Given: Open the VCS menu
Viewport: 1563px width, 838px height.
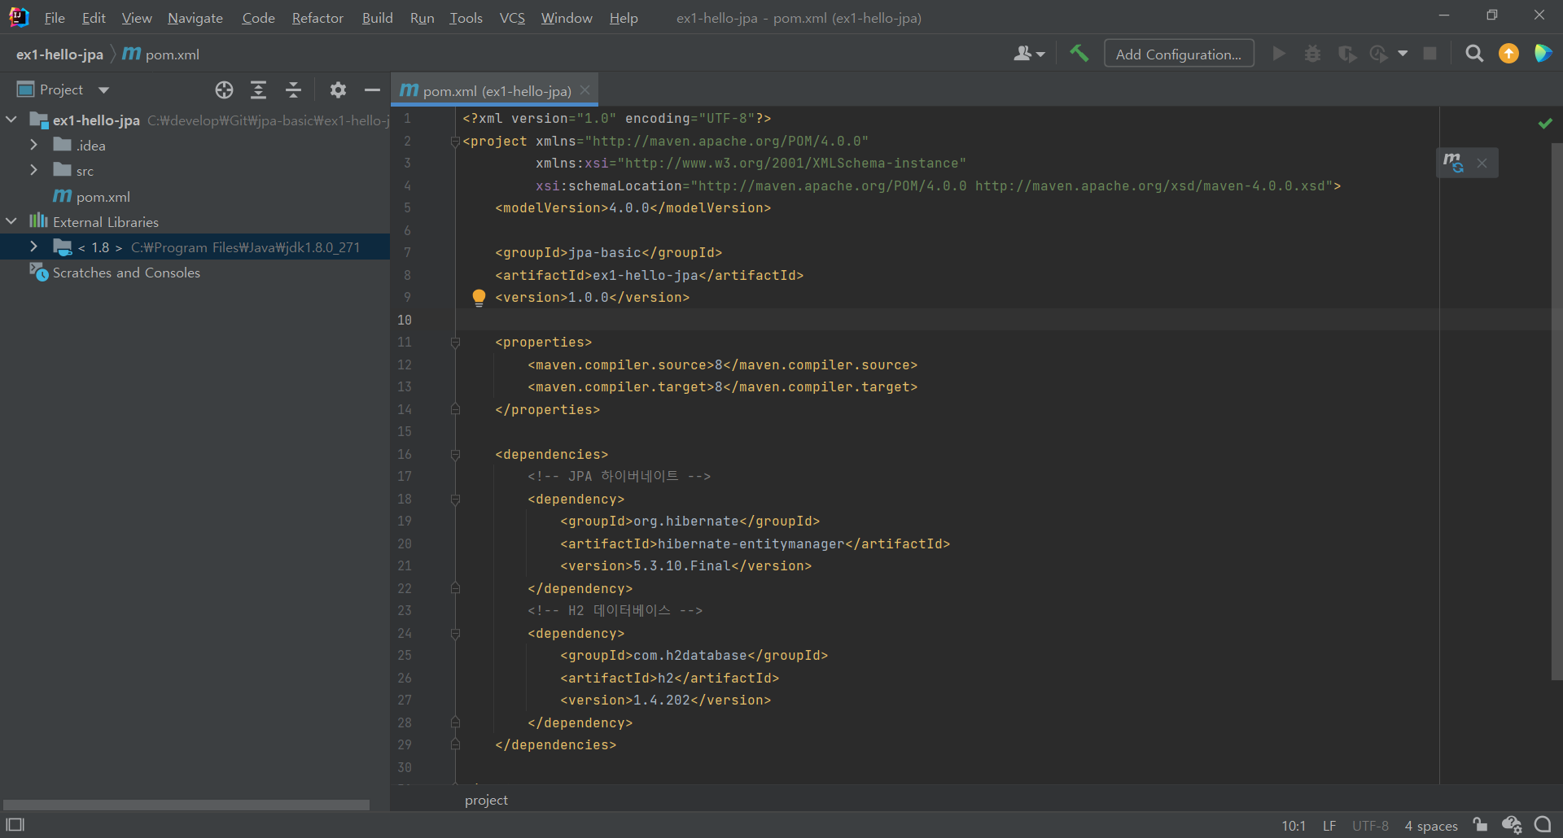Looking at the screenshot, I should 512,18.
